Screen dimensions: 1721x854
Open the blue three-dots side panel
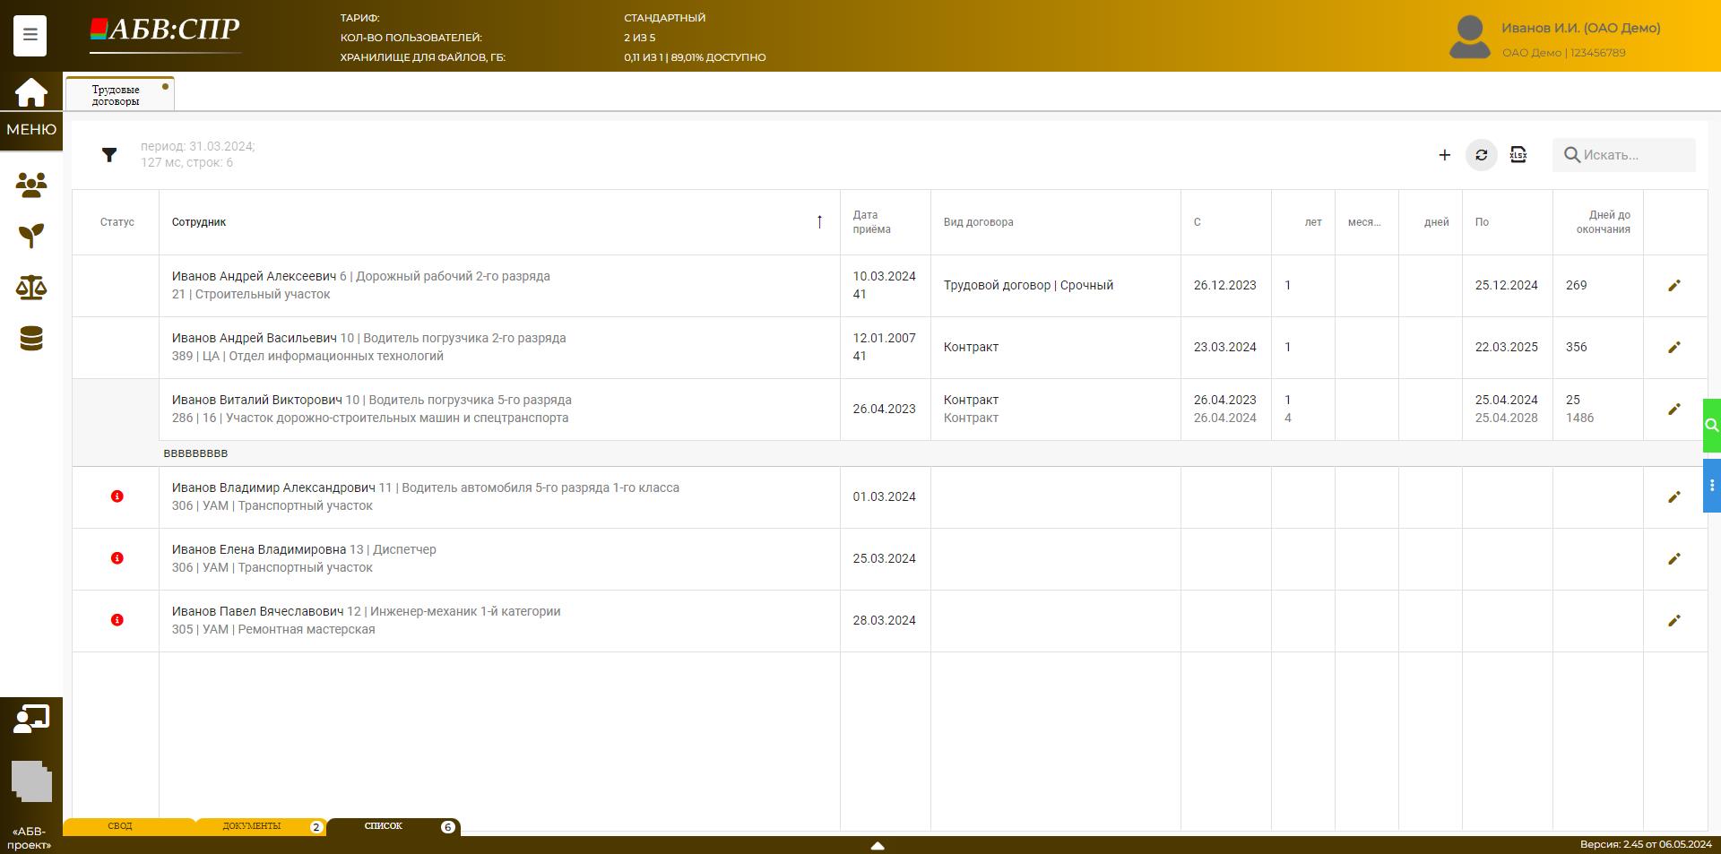point(1711,486)
